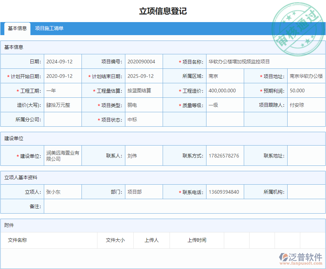Click the 日期 field 2024-09-12
326x269 pixels.
(62, 62)
